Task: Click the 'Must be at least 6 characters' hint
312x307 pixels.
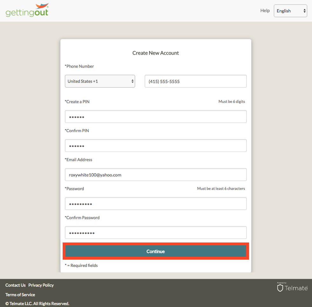Action: pos(221,188)
